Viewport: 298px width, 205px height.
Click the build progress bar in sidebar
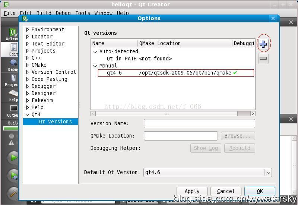(11, 129)
